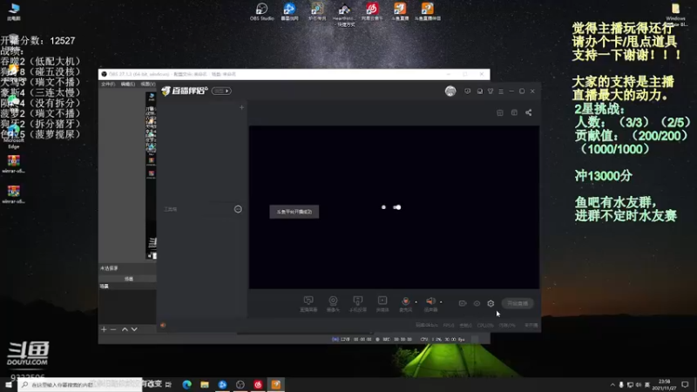Screen dimensions: 697x392
Task: Open the NetEase Cloud Music desktop shortcut
Action: point(372,11)
